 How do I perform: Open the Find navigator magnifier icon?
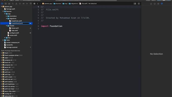coord(13,4)
